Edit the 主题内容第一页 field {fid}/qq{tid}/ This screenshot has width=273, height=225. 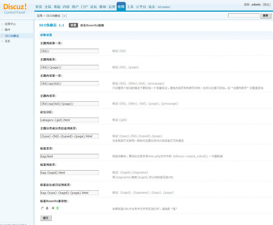70,84
